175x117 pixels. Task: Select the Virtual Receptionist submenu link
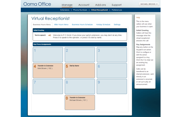(x=100, y=10)
